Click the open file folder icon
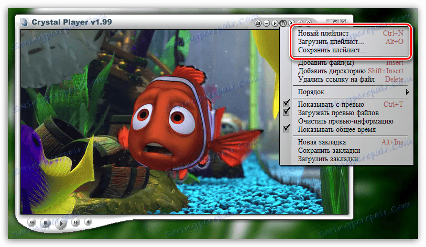Screen dimensions: 426x247 coord(258,24)
